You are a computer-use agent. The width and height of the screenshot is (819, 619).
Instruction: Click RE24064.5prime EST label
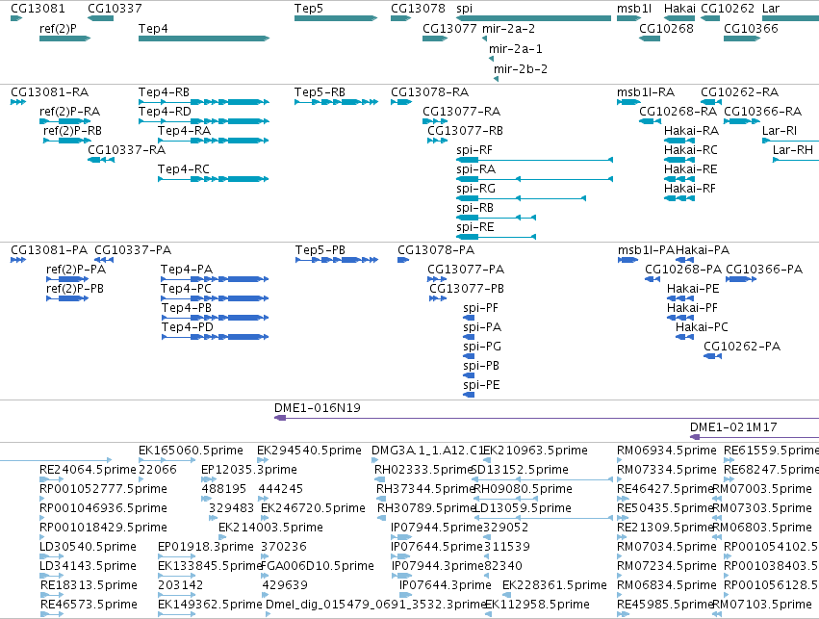click(88, 470)
